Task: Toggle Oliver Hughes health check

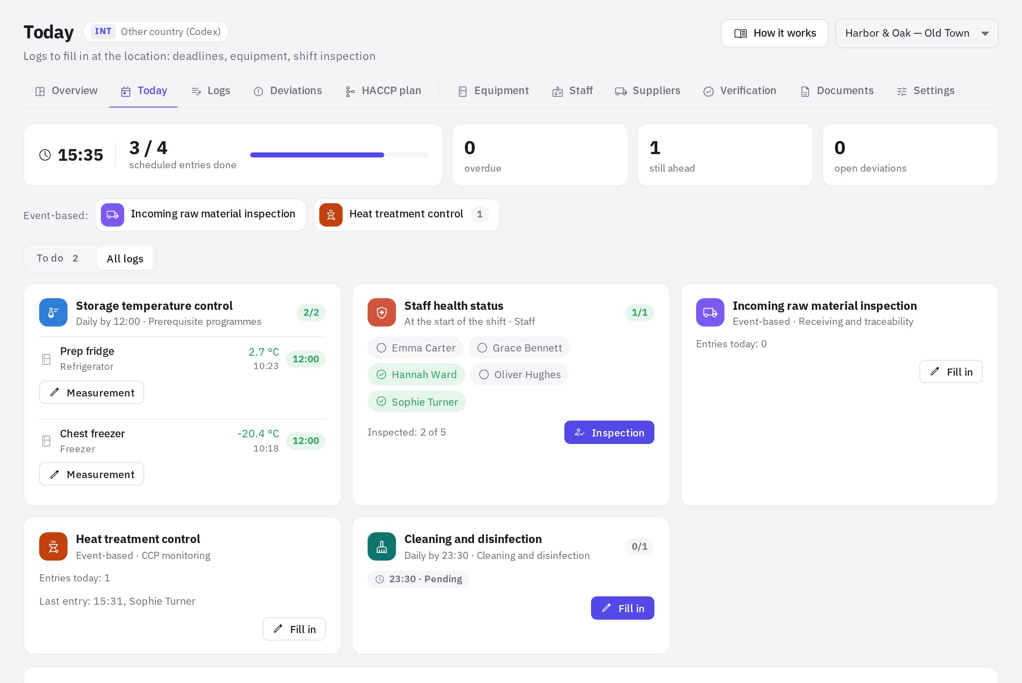Action: click(519, 374)
